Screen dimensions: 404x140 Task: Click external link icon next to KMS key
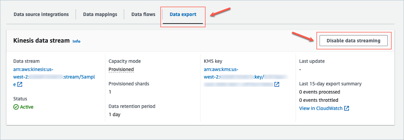[277, 84]
